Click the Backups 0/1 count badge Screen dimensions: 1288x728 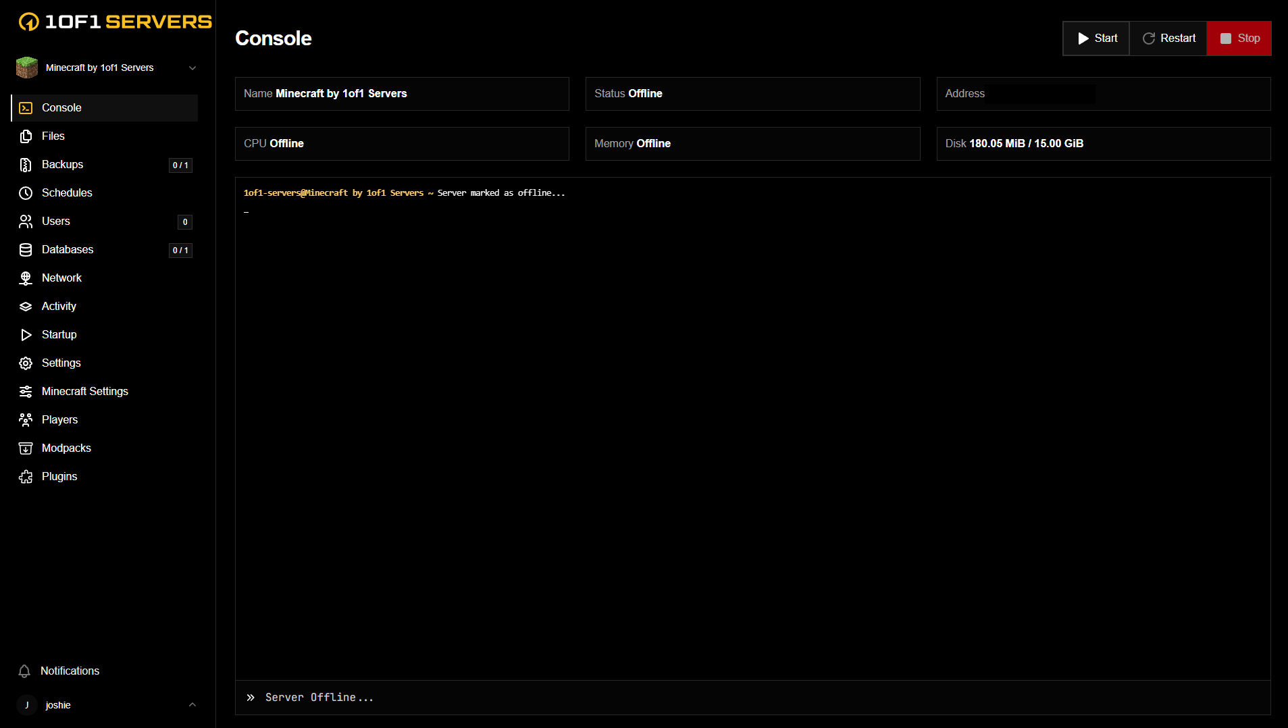[x=180, y=165]
